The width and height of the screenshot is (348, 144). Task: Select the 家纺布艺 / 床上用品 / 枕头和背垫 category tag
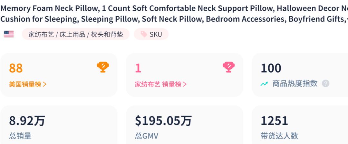coord(76,34)
